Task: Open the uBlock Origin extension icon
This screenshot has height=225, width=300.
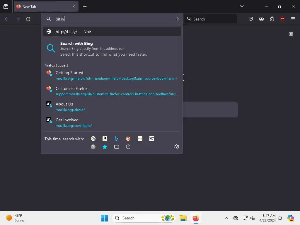Action: coord(282,19)
